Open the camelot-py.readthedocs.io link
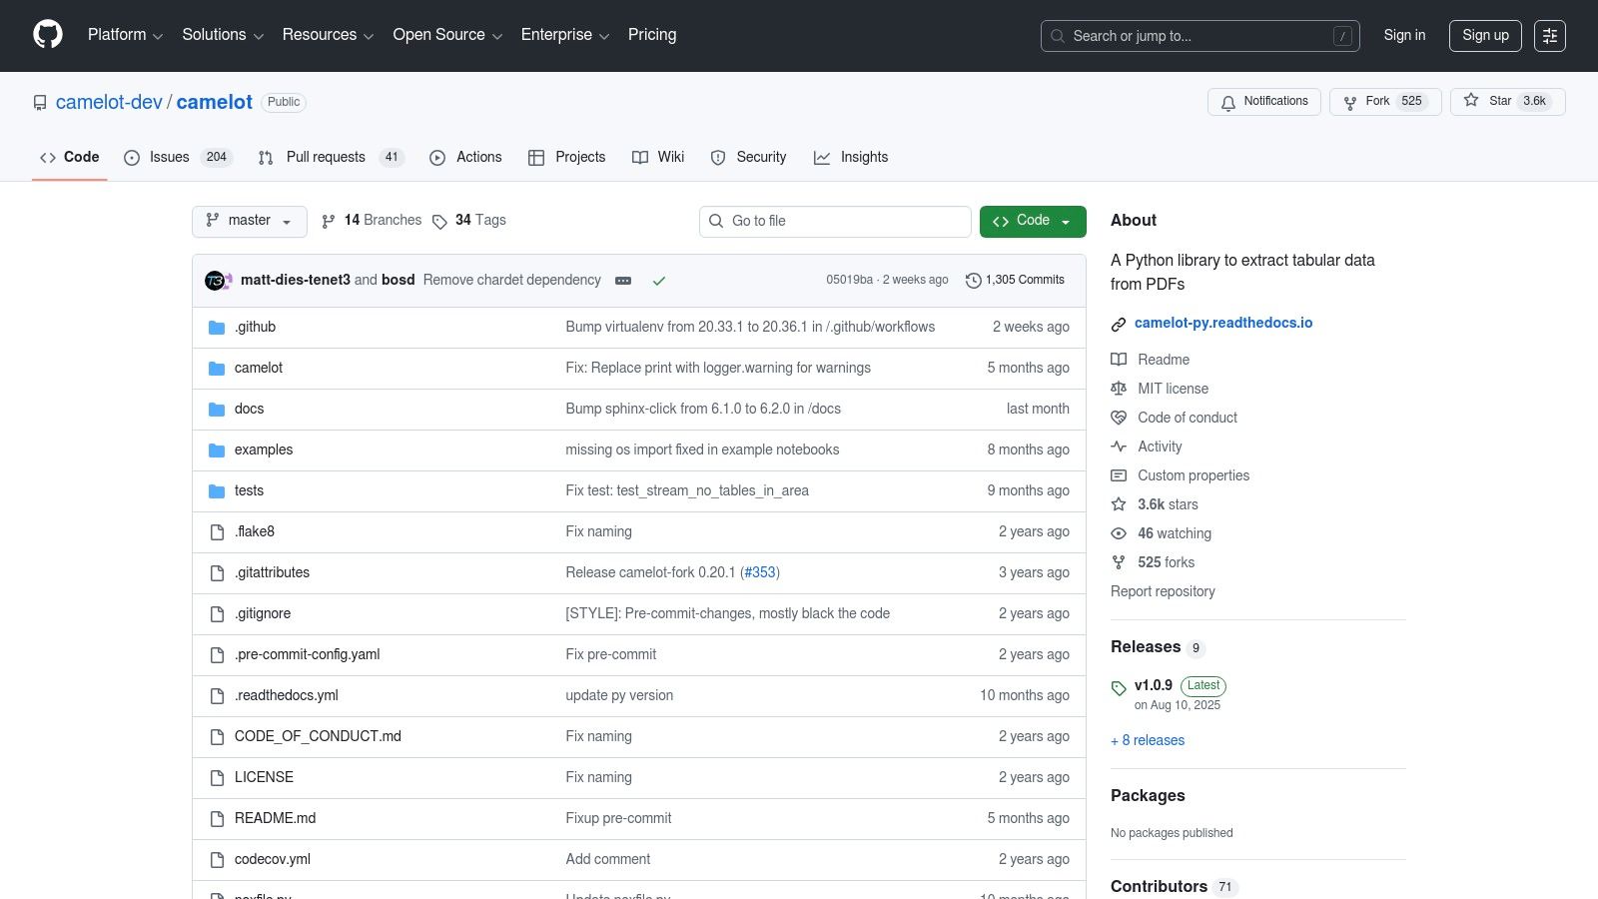The height and width of the screenshot is (899, 1598). (x=1222, y=323)
